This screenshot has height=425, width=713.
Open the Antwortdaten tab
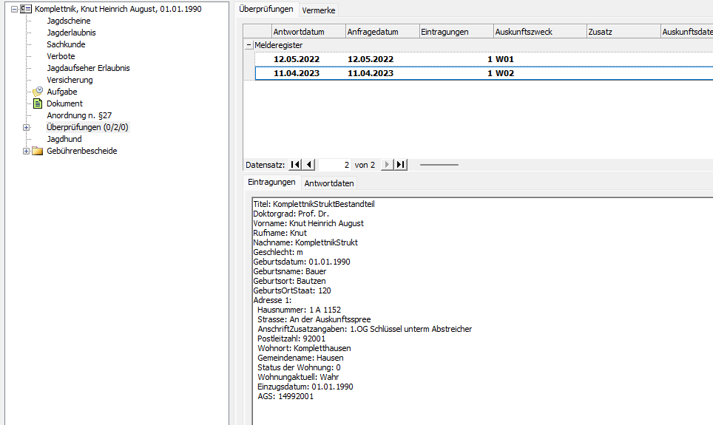click(329, 183)
